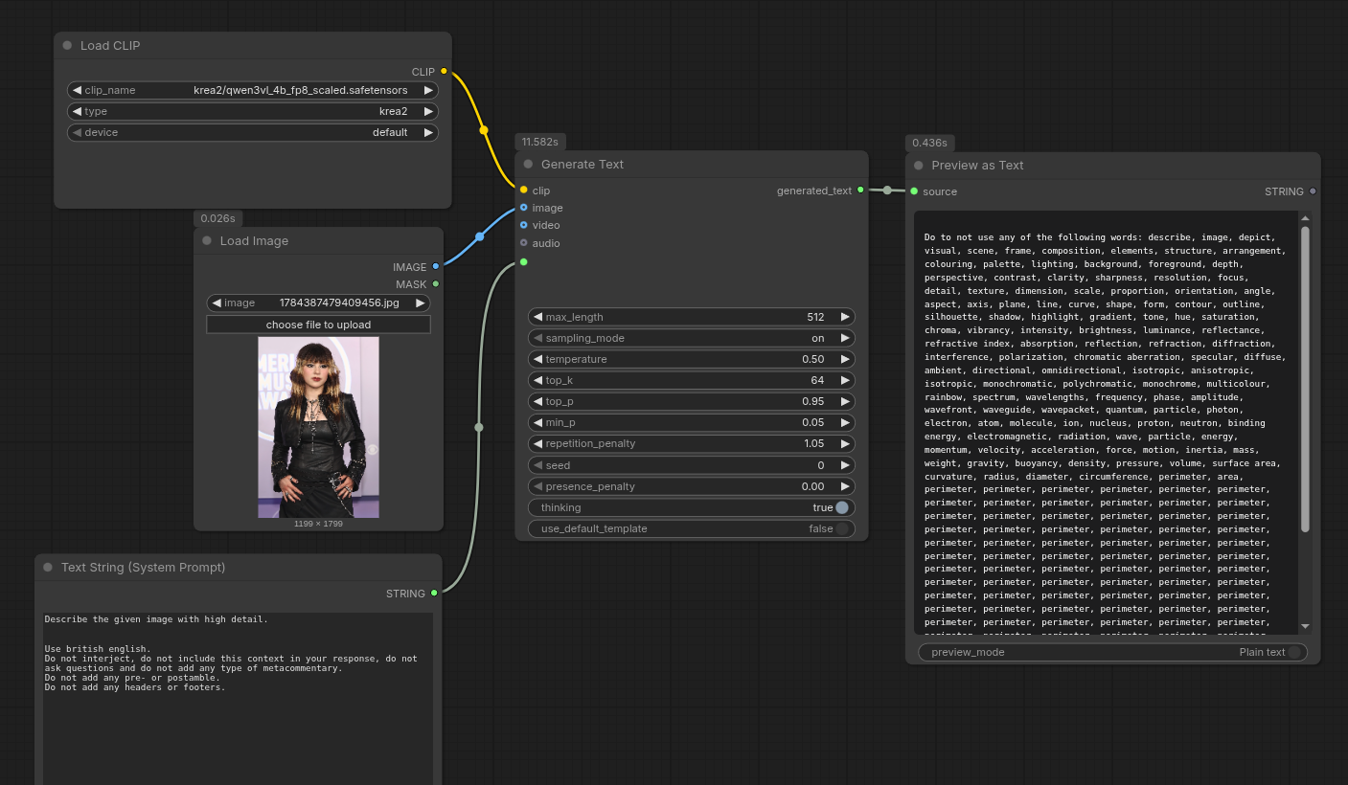Screen dimensions: 1348x785
Task: Click into the system prompt text area
Action: pos(238,699)
